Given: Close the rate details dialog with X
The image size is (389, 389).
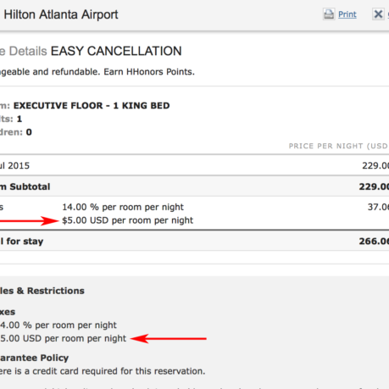Looking at the screenshot, I should tap(378, 14).
